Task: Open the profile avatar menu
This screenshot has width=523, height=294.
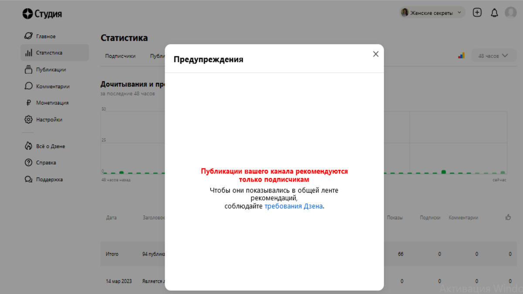Action: pos(511,12)
